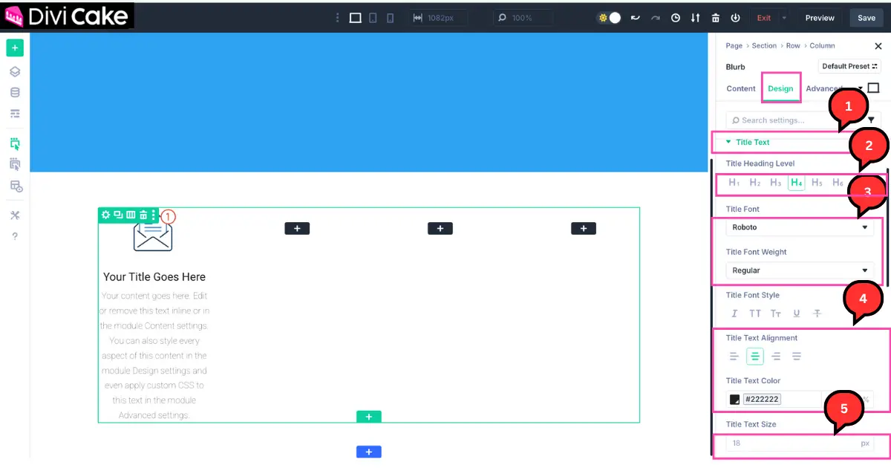Click the filter funnel icon beside search

coord(872,120)
